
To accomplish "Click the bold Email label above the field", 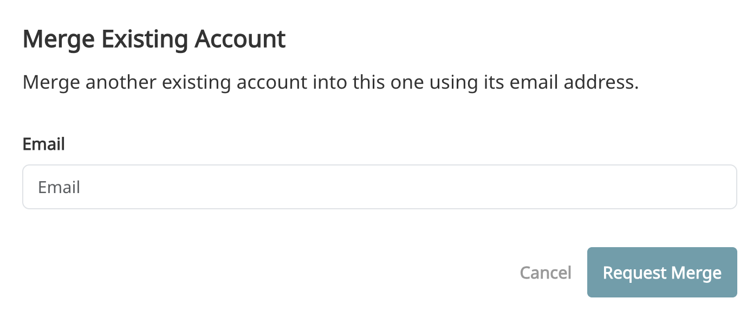I will pyautogui.click(x=44, y=144).
